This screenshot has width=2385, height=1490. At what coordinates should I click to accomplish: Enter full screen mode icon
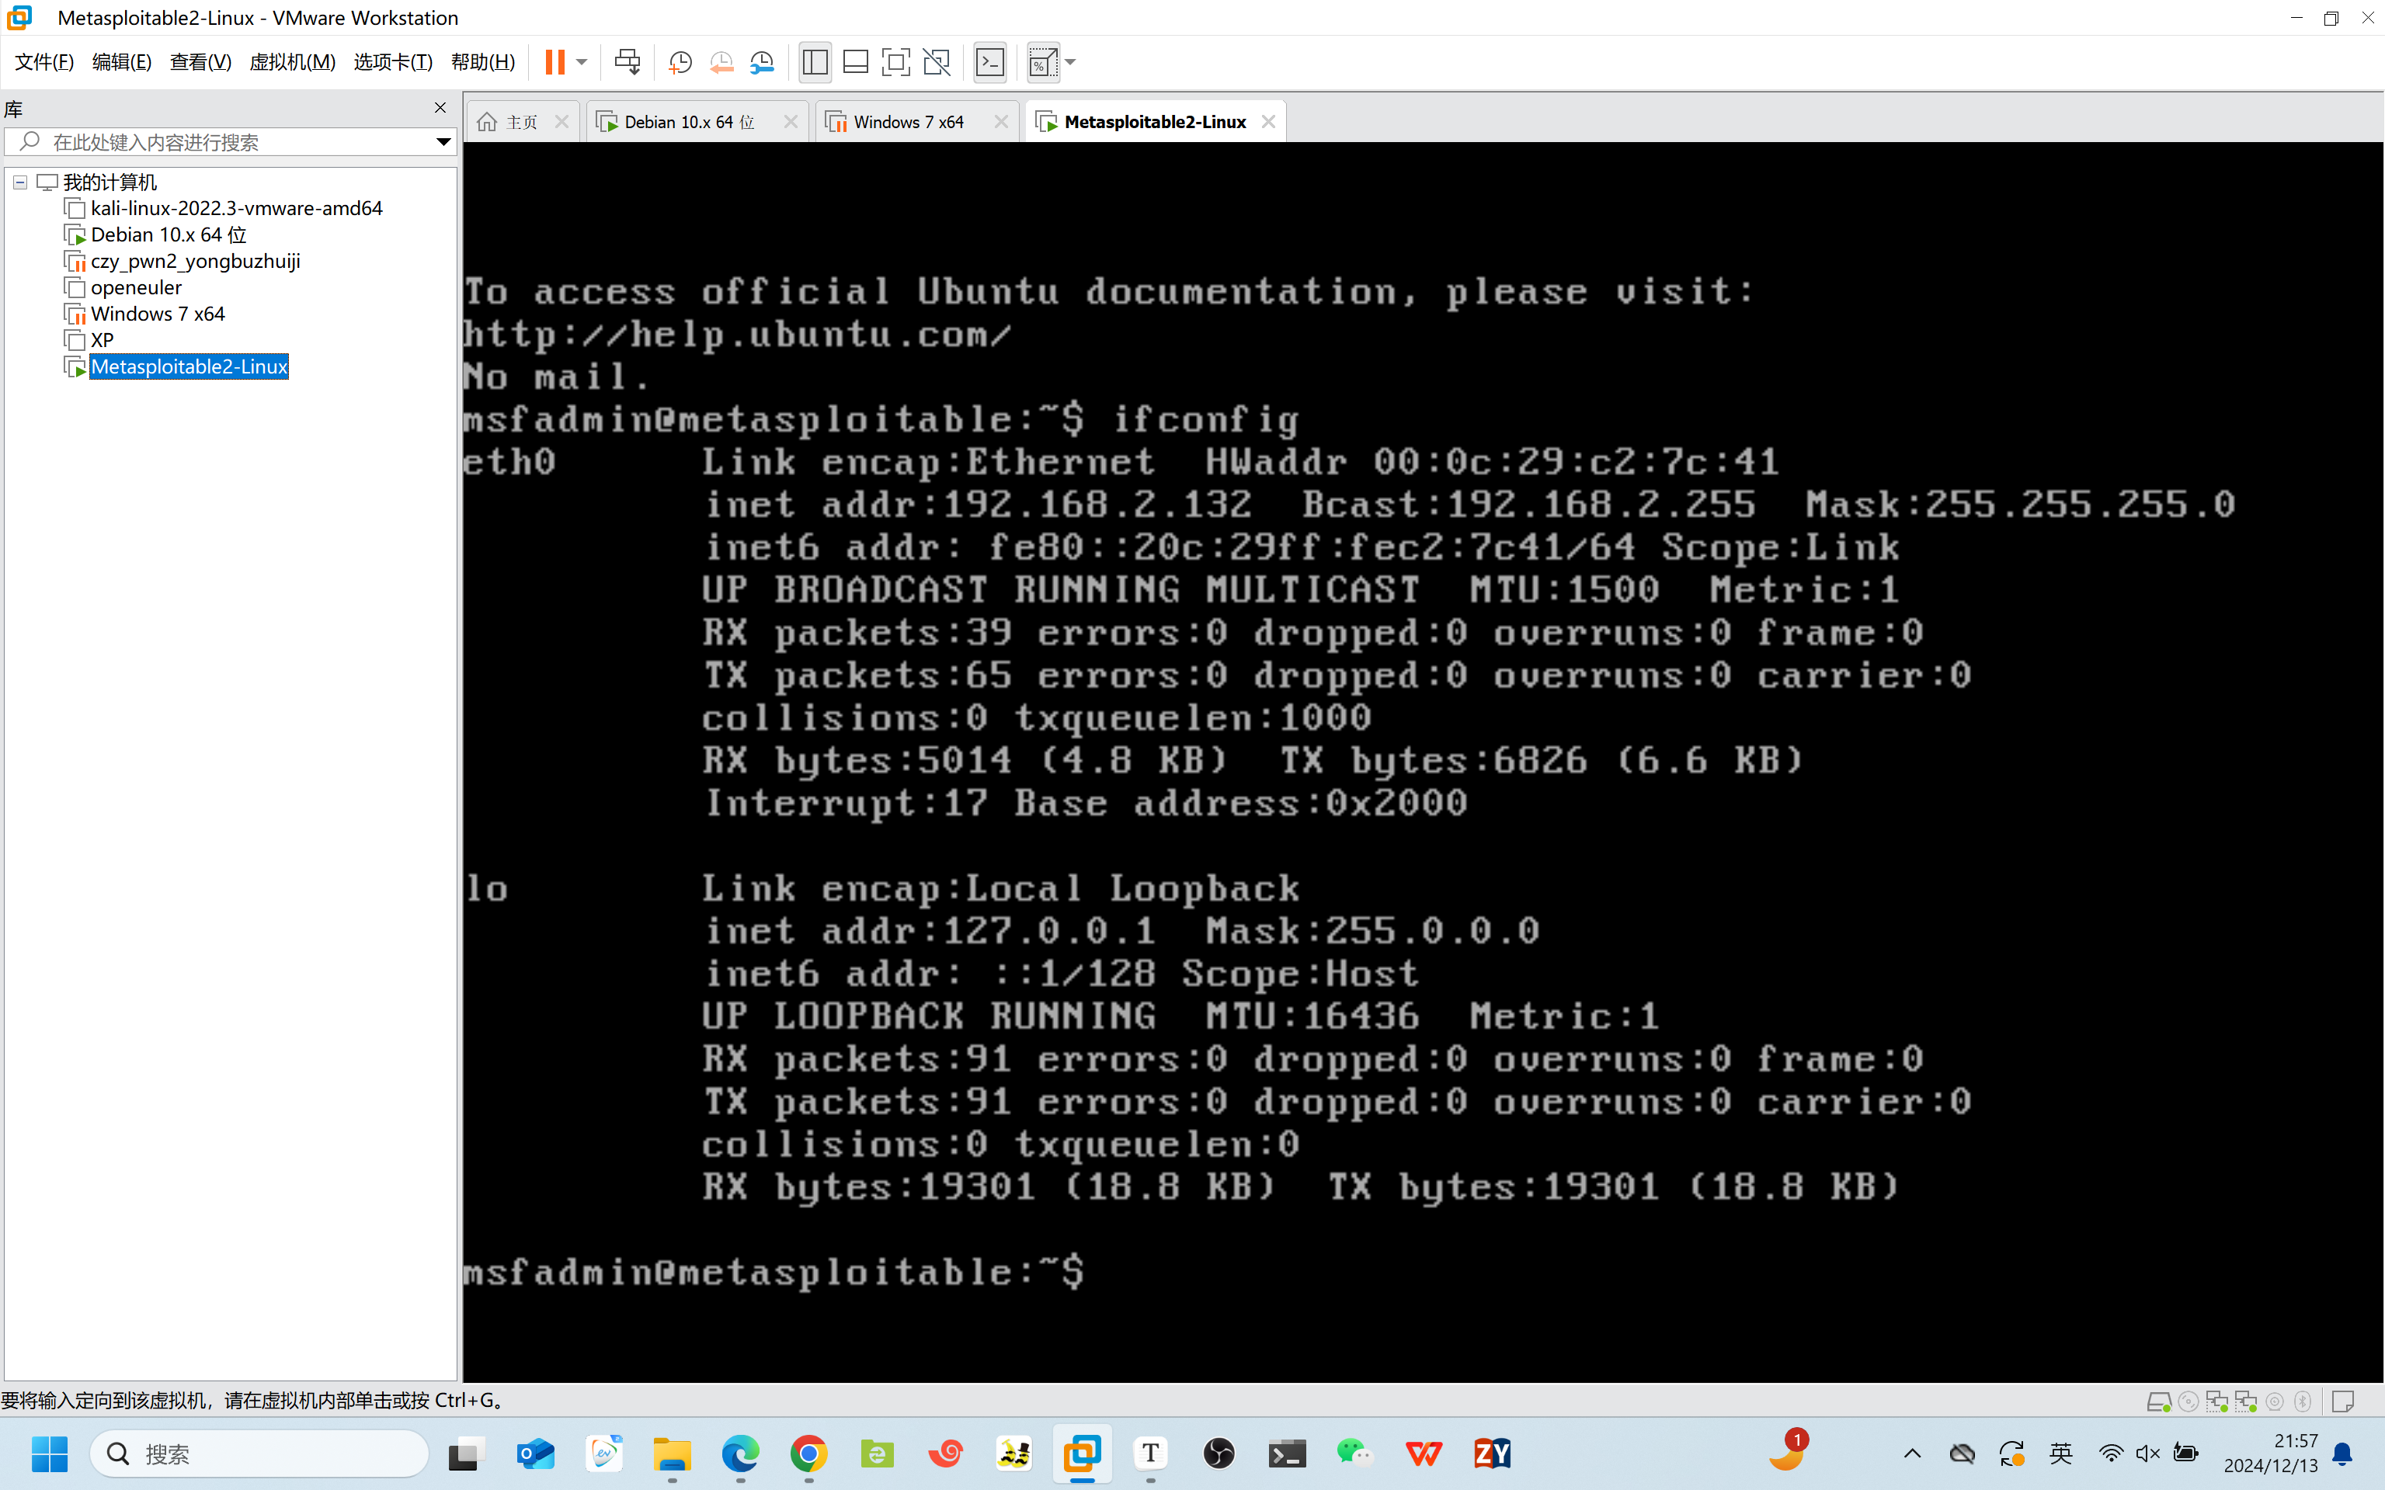tap(895, 62)
